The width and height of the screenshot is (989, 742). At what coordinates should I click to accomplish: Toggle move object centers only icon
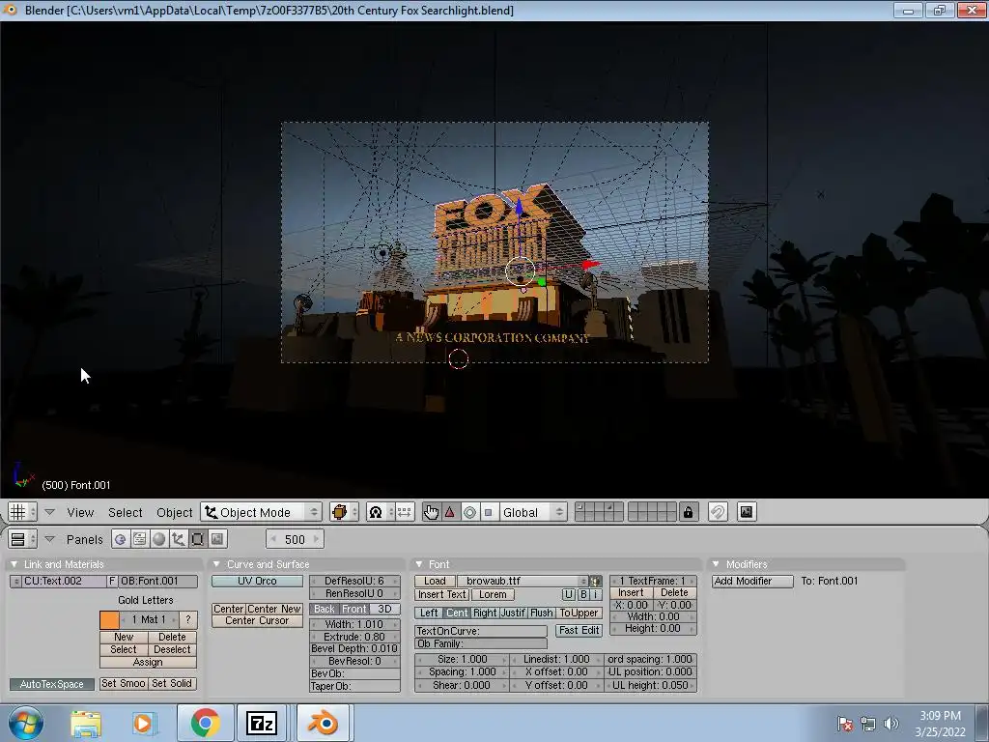coord(405,512)
